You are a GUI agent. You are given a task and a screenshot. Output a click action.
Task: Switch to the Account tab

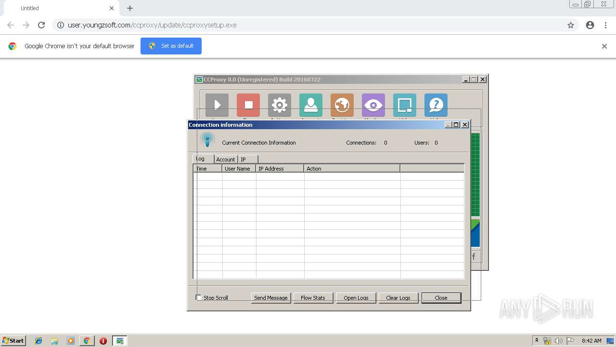[x=226, y=159]
